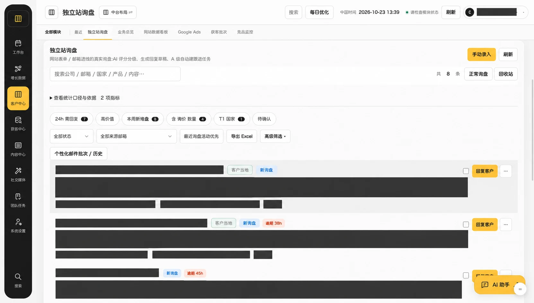Screen dimensions: 534x303
Task: Open 获客中心 in the sidebar
Action: coord(18,124)
